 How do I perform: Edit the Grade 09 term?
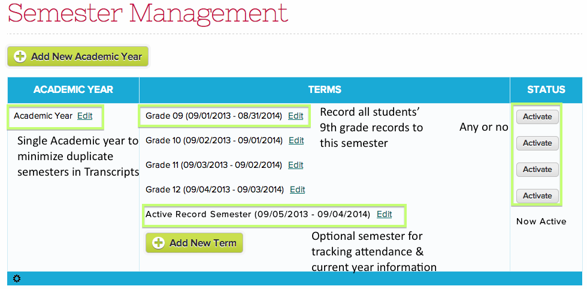point(295,116)
